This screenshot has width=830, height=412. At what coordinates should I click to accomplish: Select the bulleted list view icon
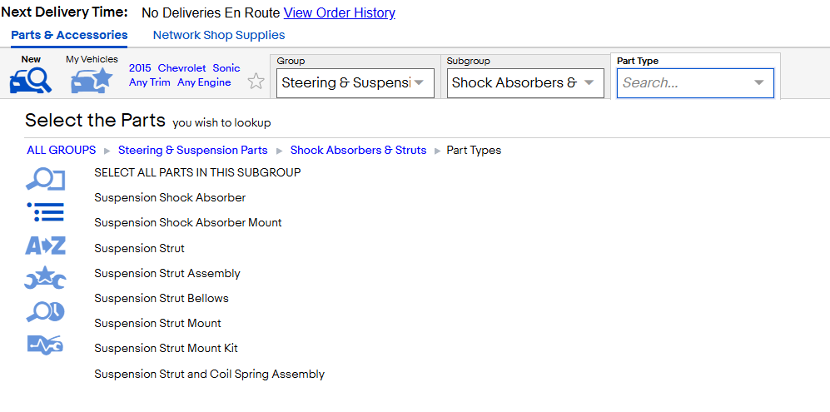pyautogui.click(x=45, y=211)
